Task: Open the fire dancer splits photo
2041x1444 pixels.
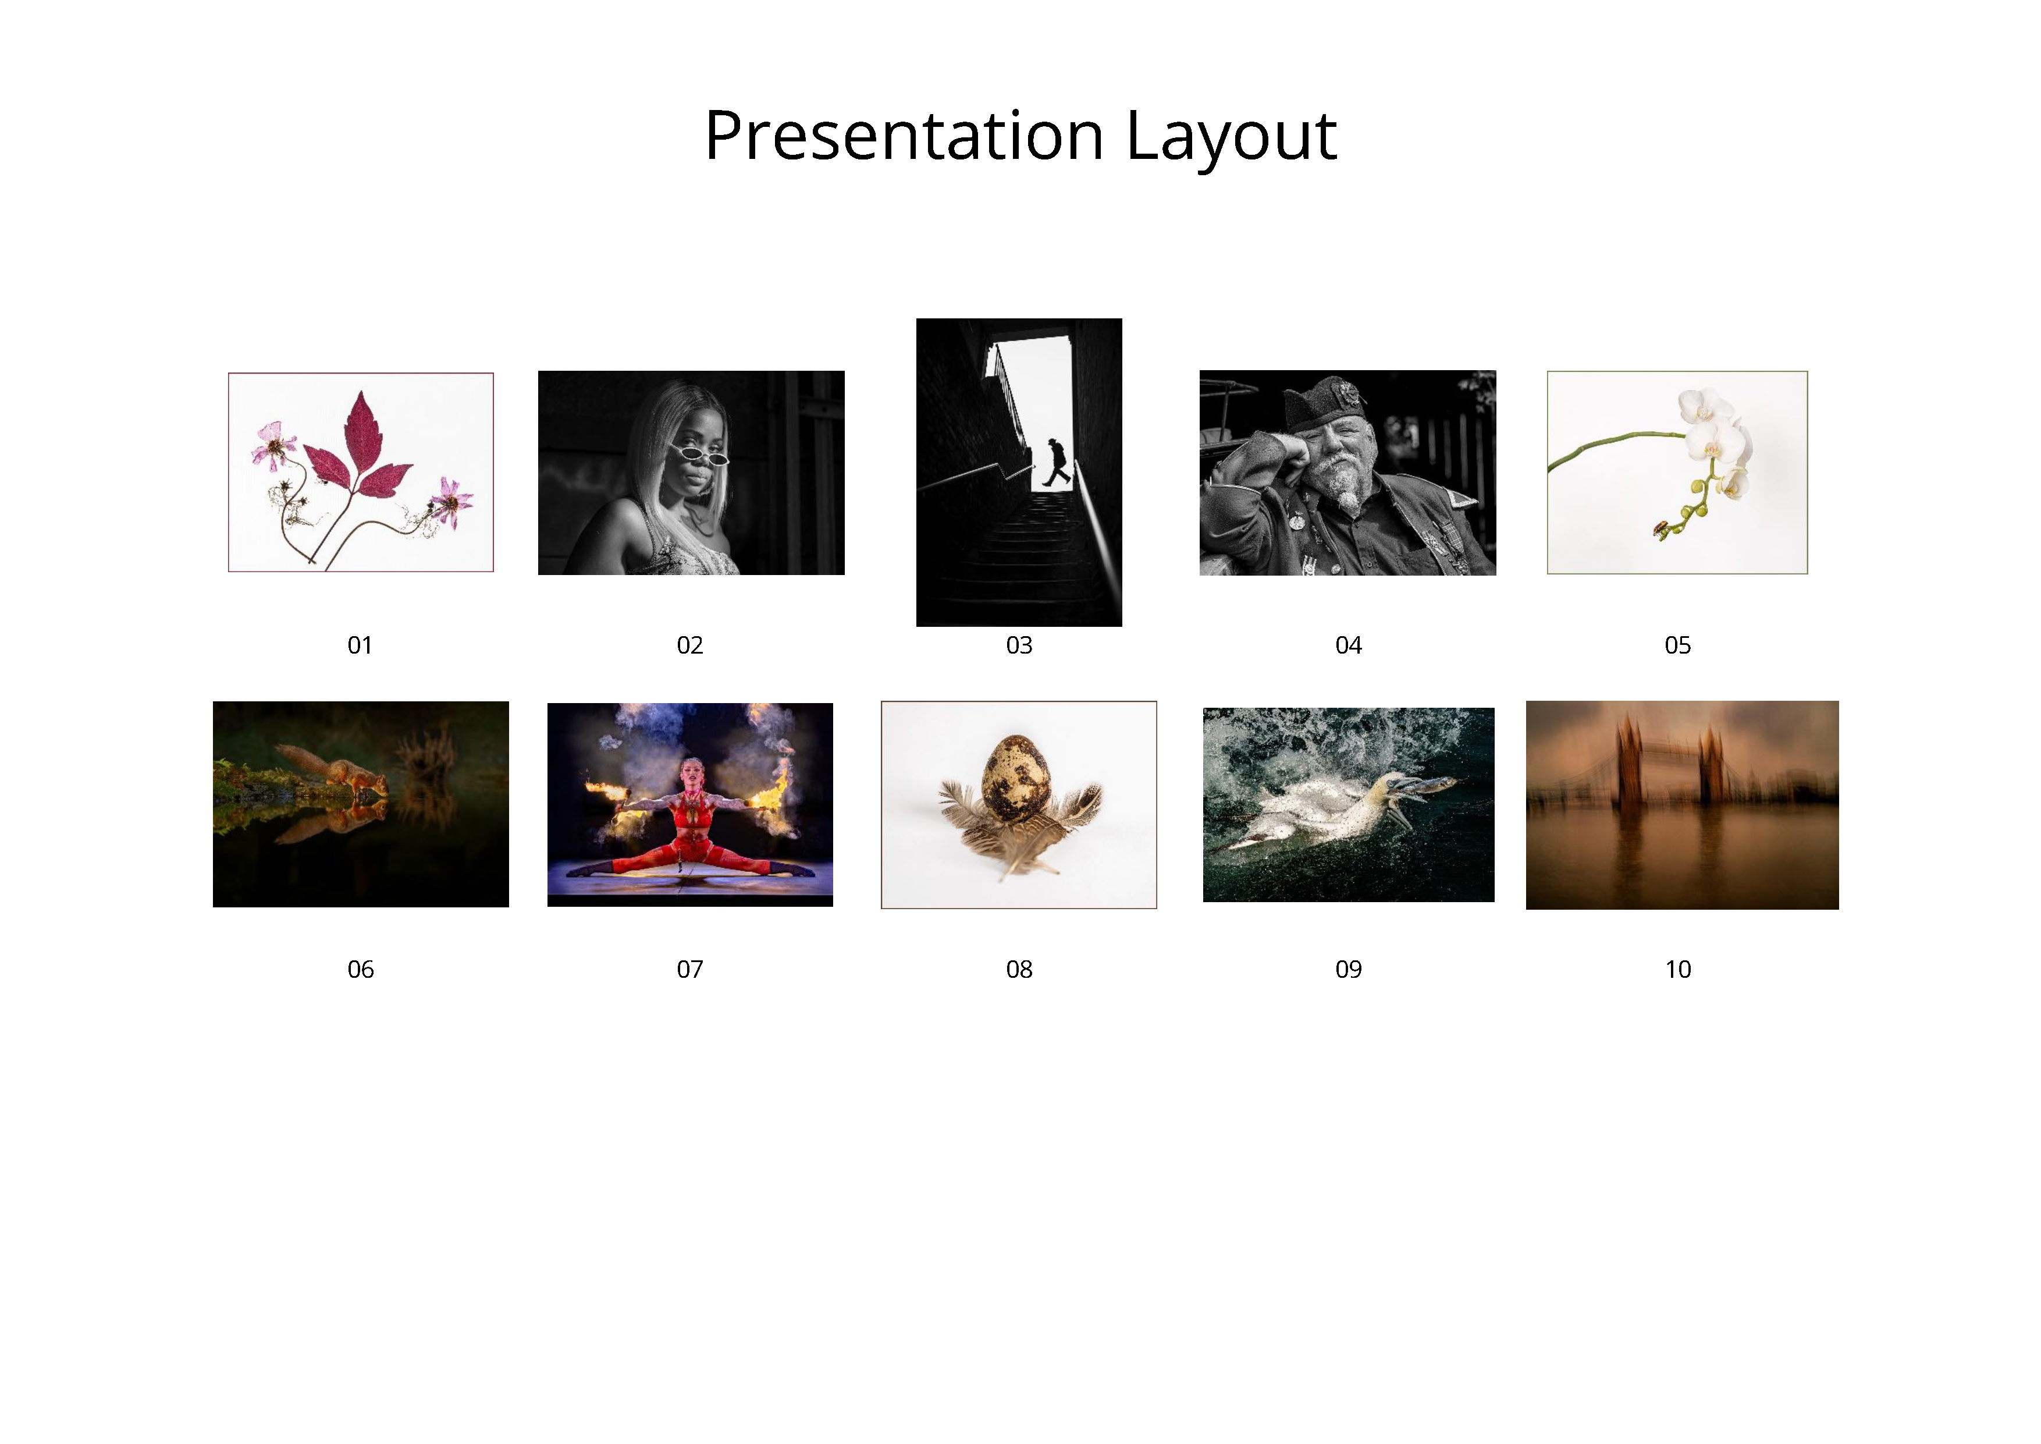Action: [690, 804]
